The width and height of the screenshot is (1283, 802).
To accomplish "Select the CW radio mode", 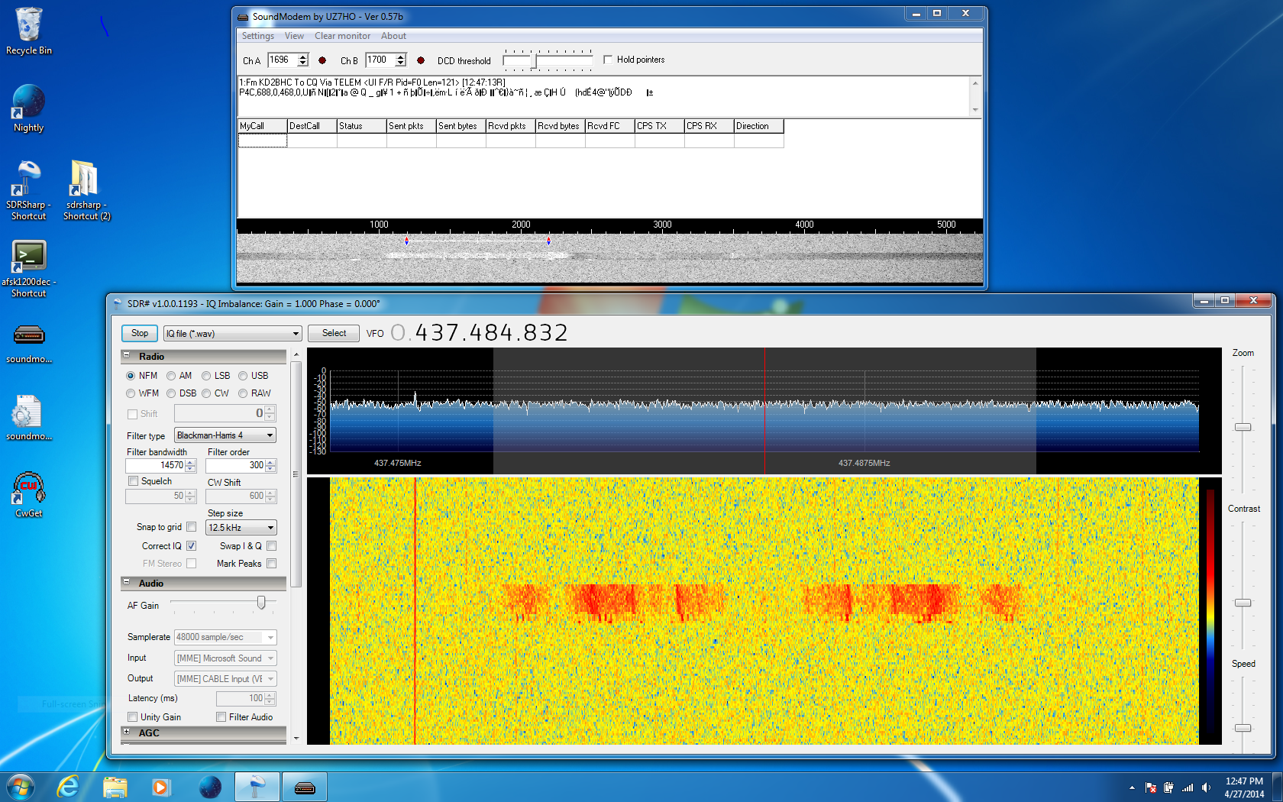I will 206,393.
